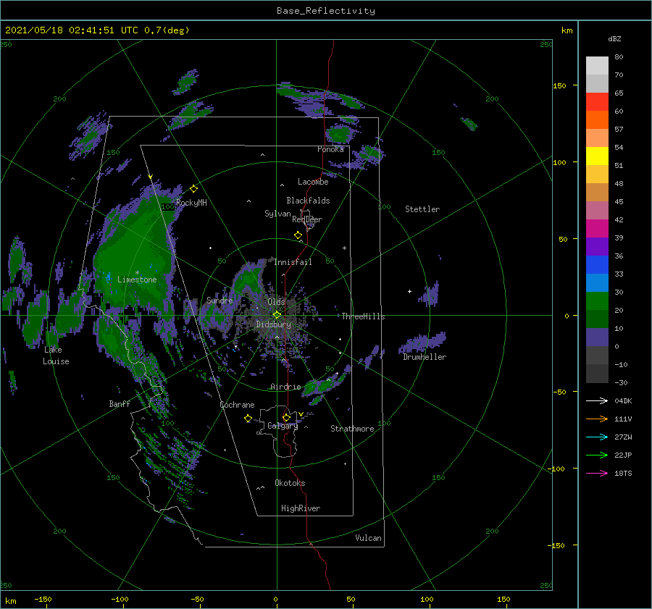Click the Didsbury label
The height and width of the screenshot is (609, 652).
(274, 324)
